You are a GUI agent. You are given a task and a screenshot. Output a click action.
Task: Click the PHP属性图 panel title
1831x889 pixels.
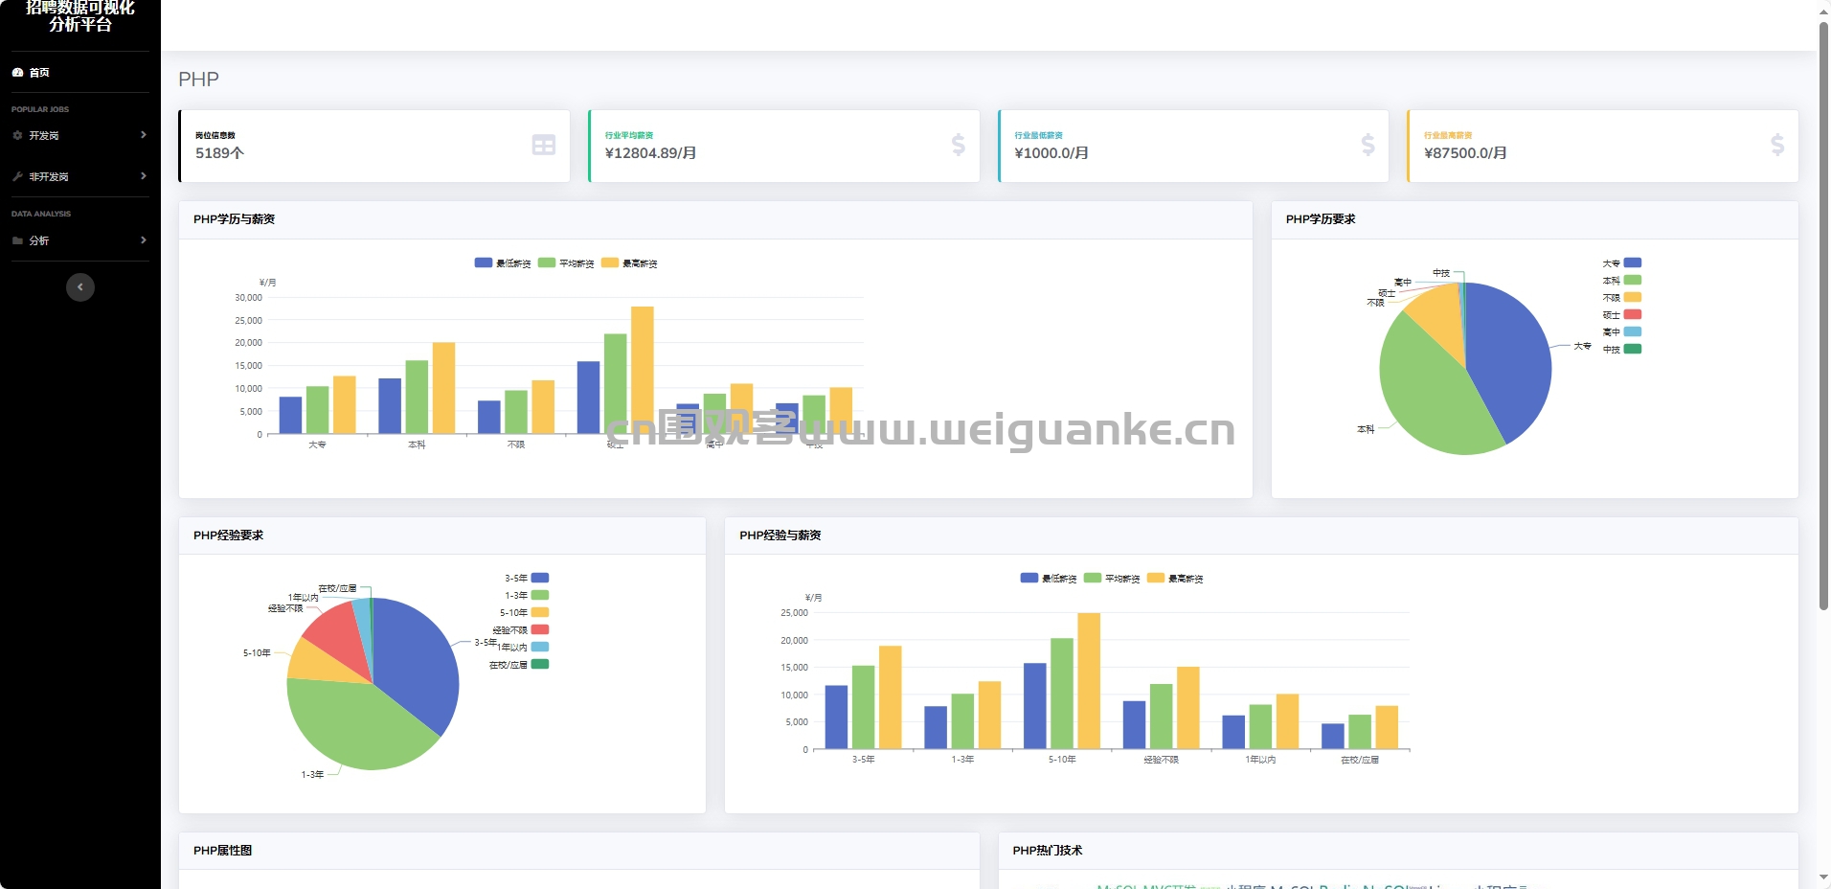tap(222, 851)
